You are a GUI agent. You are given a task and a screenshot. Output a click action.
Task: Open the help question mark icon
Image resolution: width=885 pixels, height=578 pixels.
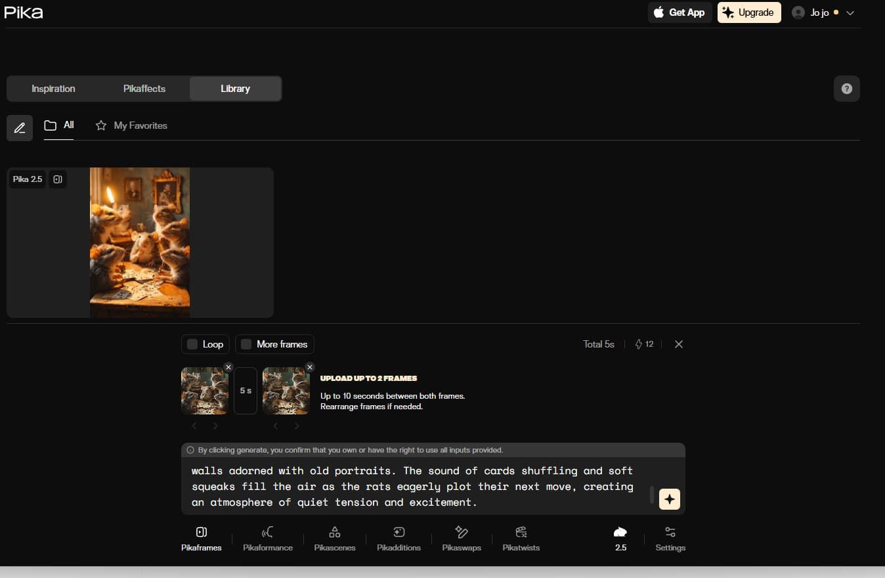[846, 89]
